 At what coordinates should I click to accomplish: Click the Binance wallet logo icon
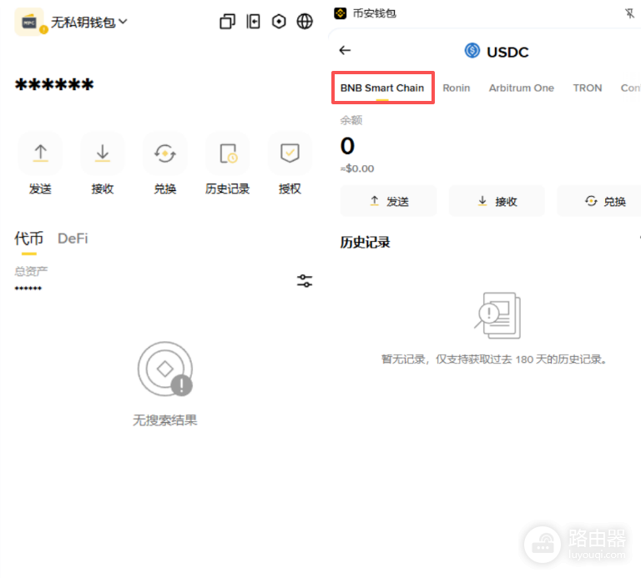coord(341,13)
